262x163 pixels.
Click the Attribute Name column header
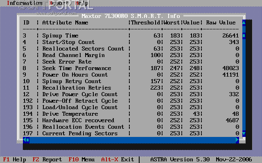(65, 23)
